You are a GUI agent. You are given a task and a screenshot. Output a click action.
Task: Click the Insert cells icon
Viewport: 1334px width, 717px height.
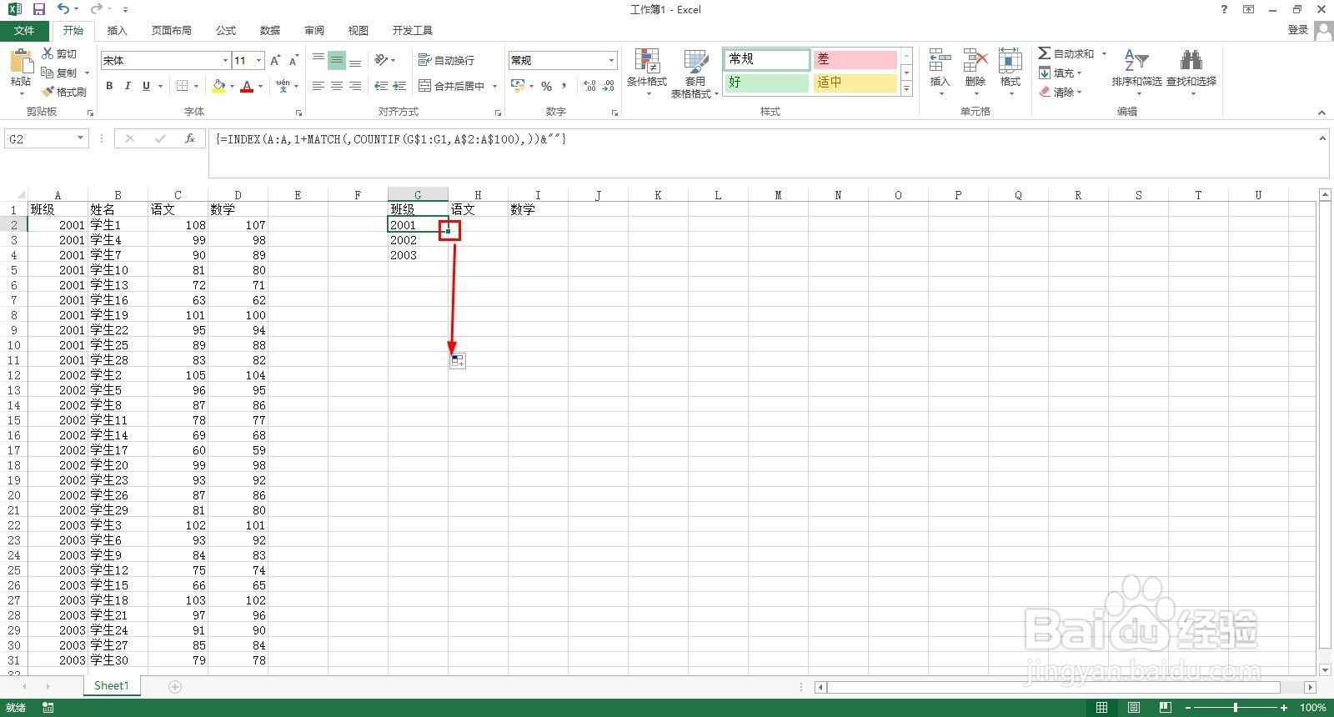click(x=940, y=61)
